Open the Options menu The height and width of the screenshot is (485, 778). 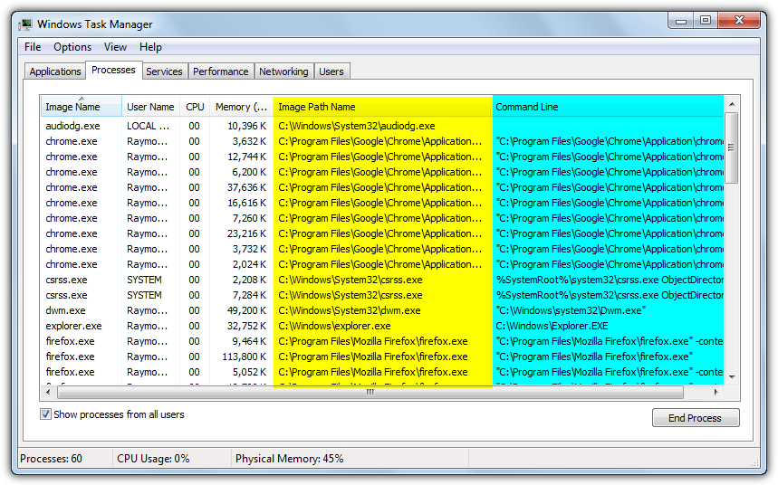pyautogui.click(x=72, y=47)
